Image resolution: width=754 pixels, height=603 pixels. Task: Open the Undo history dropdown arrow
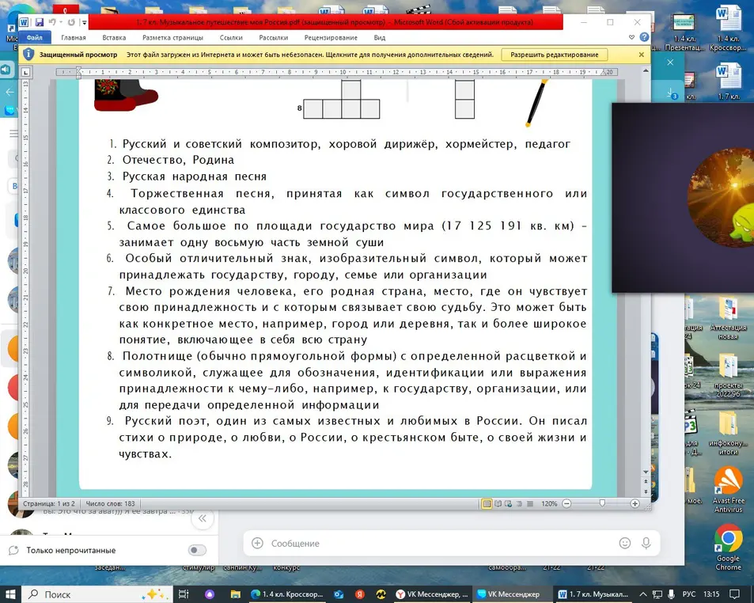[x=61, y=22]
